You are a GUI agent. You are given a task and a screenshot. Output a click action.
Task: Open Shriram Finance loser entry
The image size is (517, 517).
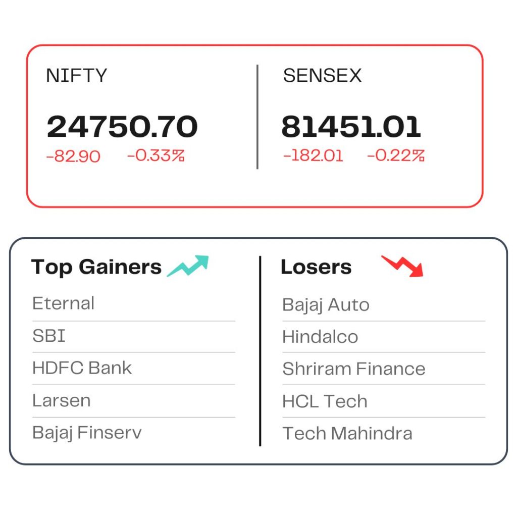tap(354, 369)
